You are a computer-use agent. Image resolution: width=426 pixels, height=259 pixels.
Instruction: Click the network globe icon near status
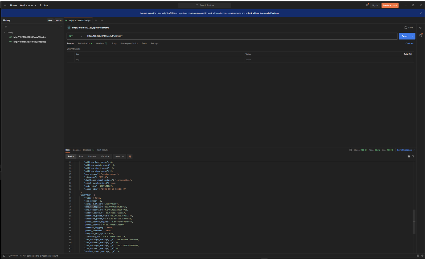[350, 150]
